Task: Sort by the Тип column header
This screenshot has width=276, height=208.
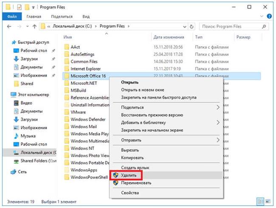Action: point(199,37)
